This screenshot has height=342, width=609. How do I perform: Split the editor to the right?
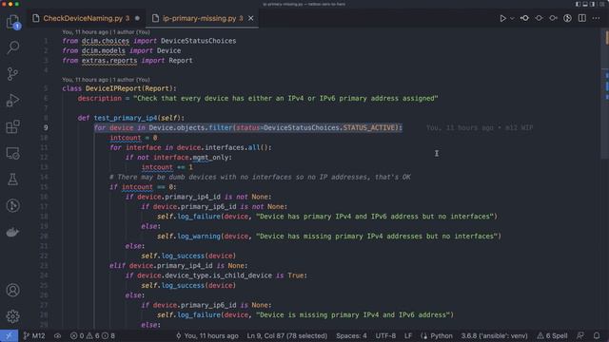[581, 18]
